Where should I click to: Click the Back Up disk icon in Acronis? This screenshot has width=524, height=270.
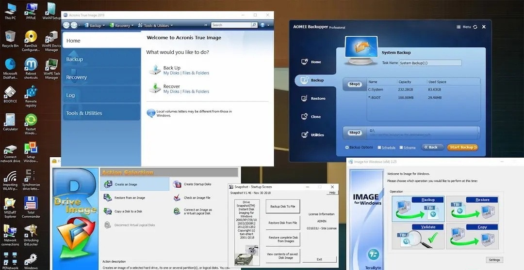tap(155, 70)
